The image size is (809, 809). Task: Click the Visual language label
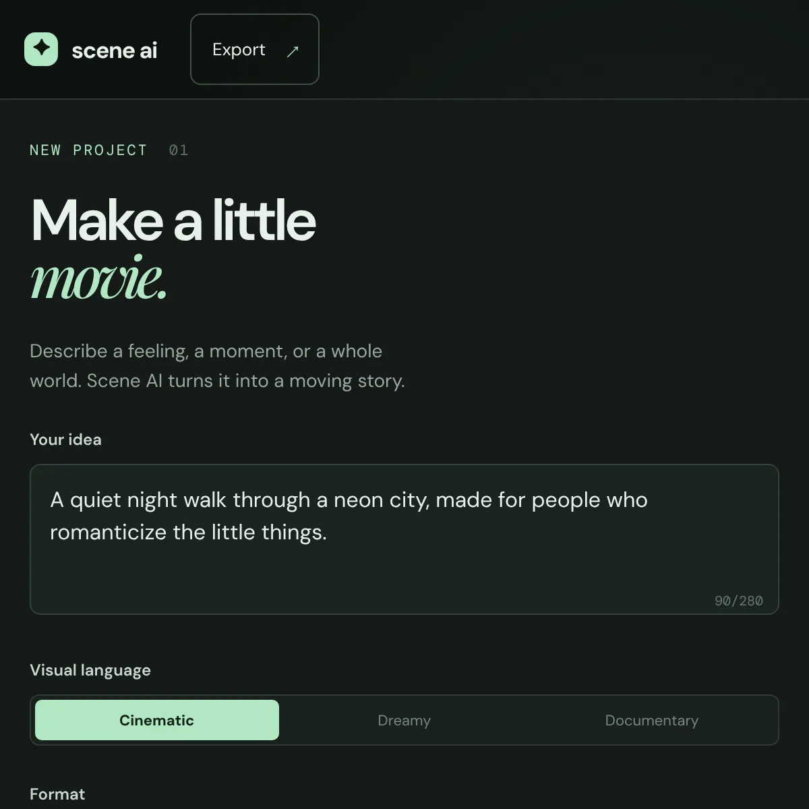coord(90,670)
